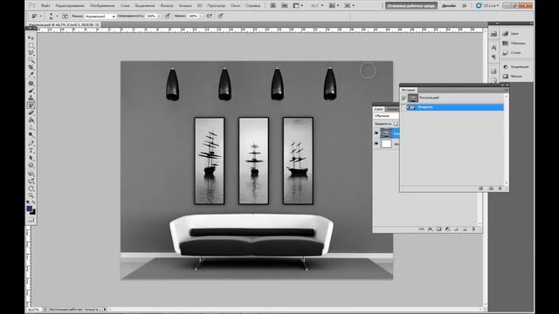The width and height of the screenshot is (559, 314).
Task: Select the Clone Stamp tool
Action: 31,98
